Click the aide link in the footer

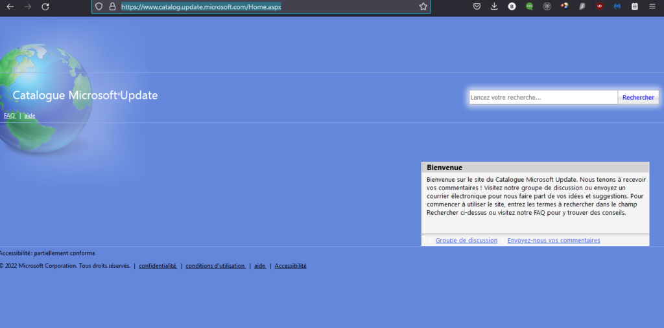(260, 266)
